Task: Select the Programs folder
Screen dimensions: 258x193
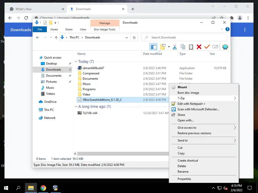Action: point(89,89)
